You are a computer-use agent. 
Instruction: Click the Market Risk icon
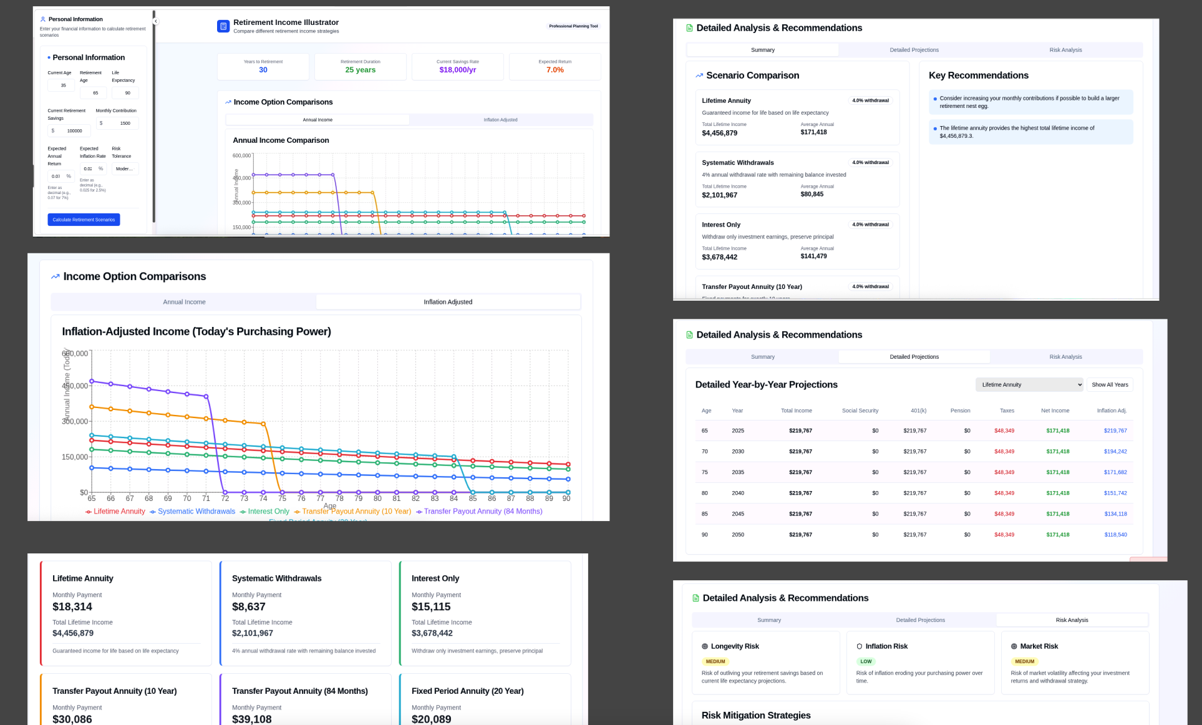click(1014, 646)
